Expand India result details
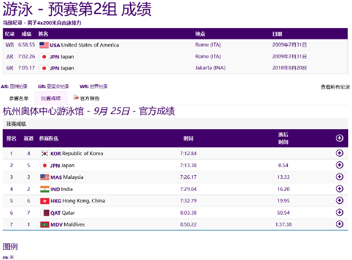This screenshot has width=352, height=260. (339, 189)
